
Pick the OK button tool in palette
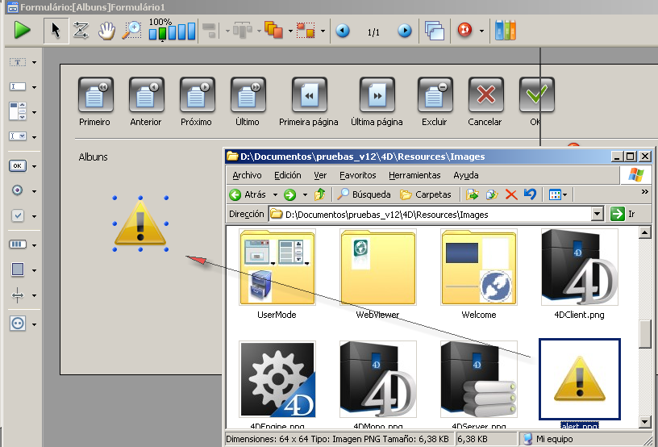(x=18, y=166)
